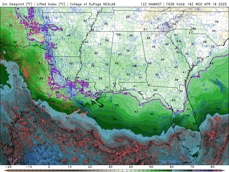Click the 35 dewpoint value on the map
This screenshot has height=172, width=229.
[x=214, y=31]
